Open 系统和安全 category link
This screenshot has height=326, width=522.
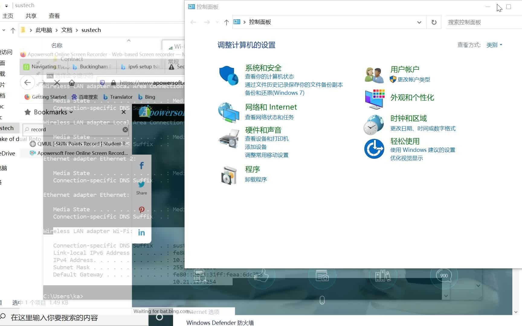click(x=263, y=68)
